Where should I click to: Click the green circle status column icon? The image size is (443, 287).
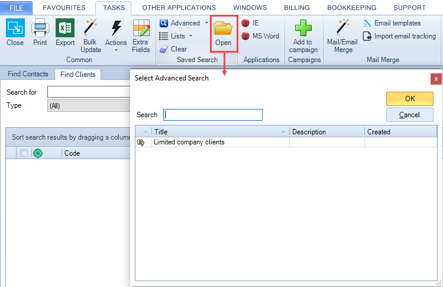pos(38,153)
